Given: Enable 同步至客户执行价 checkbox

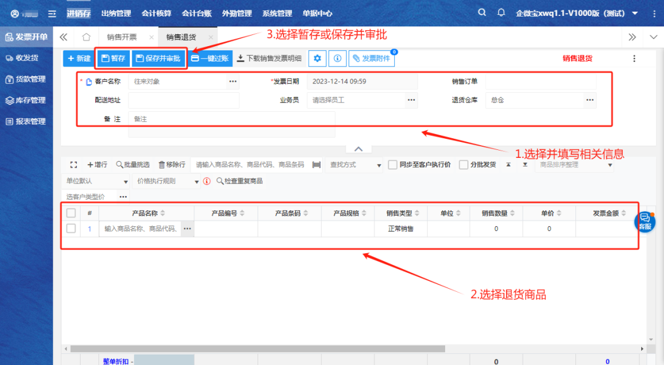Looking at the screenshot, I should coord(393,165).
